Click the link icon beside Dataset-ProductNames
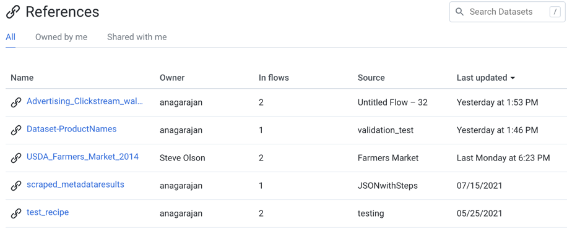This screenshot has height=232, width=567. pos(16,130)
